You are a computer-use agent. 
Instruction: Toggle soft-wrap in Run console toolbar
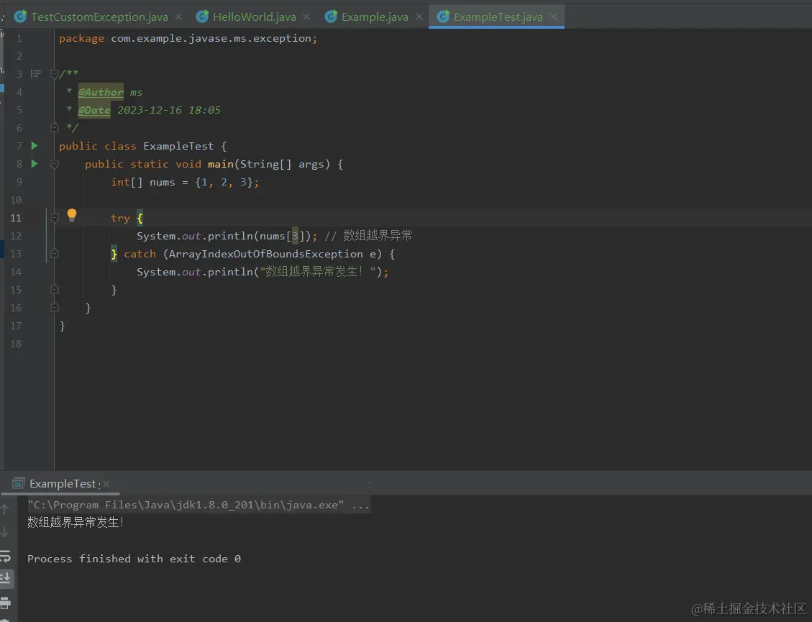point(5,556)
